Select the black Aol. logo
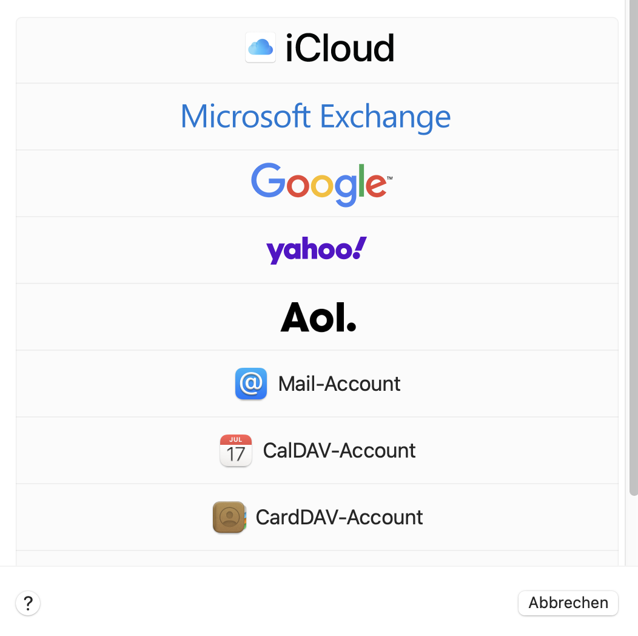 pos(318,317)
